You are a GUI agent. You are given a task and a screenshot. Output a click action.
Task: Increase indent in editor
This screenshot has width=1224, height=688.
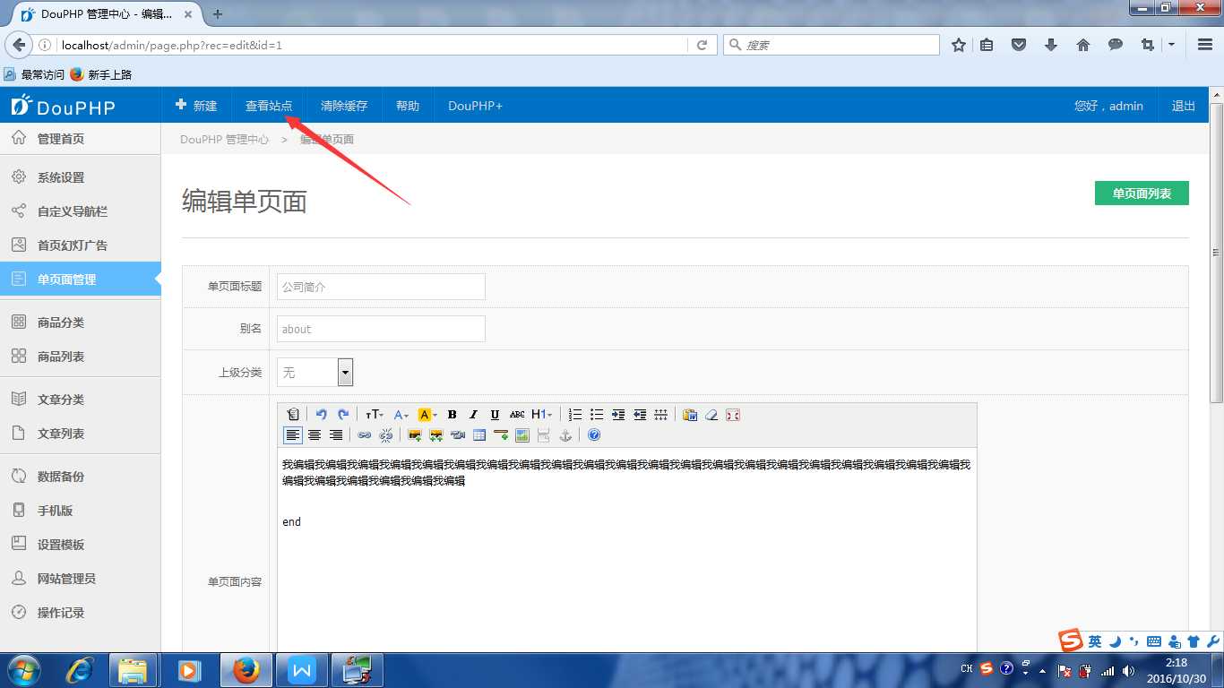click(618, 415)
